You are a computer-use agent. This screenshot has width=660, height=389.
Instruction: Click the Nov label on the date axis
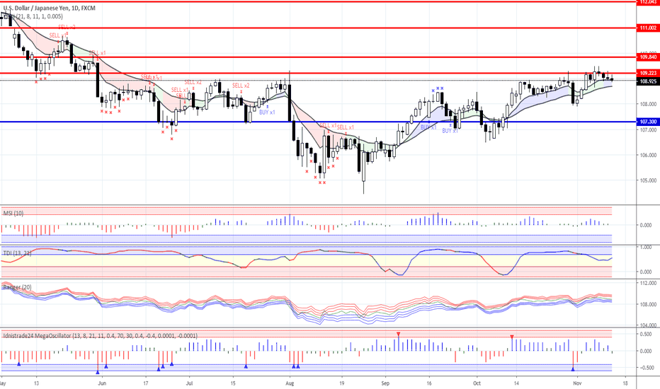click(577, 383)
